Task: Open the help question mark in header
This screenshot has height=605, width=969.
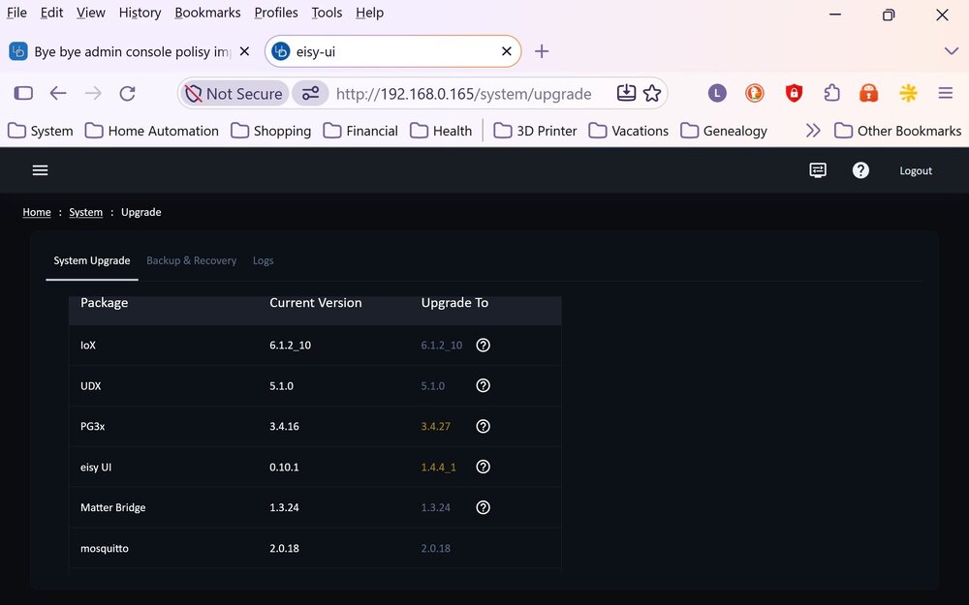Action: [860, 170]
